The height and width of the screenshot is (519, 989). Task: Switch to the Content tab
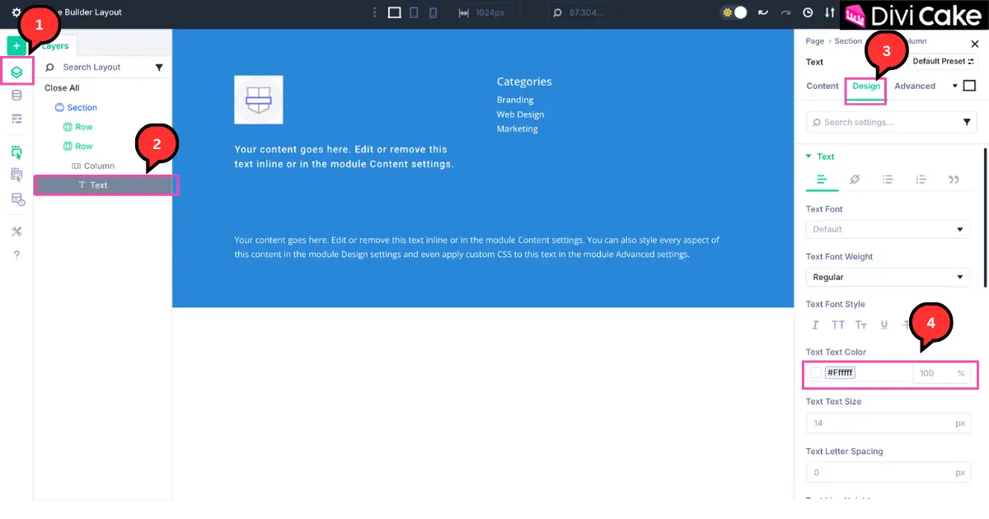pyautogui.click(x=823, y=86)
